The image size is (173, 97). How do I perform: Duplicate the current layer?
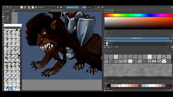pyautogui.click(x=108, y=47)
